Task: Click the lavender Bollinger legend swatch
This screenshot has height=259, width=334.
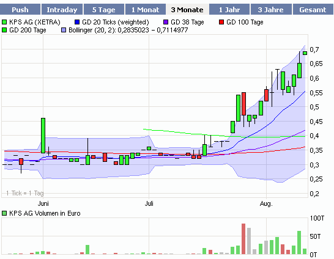Action: (64, 30)
